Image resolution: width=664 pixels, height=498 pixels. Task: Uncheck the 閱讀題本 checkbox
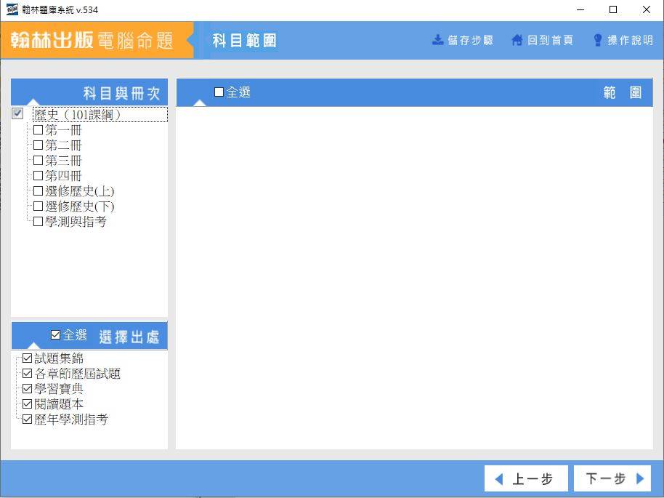pos(27,404)
